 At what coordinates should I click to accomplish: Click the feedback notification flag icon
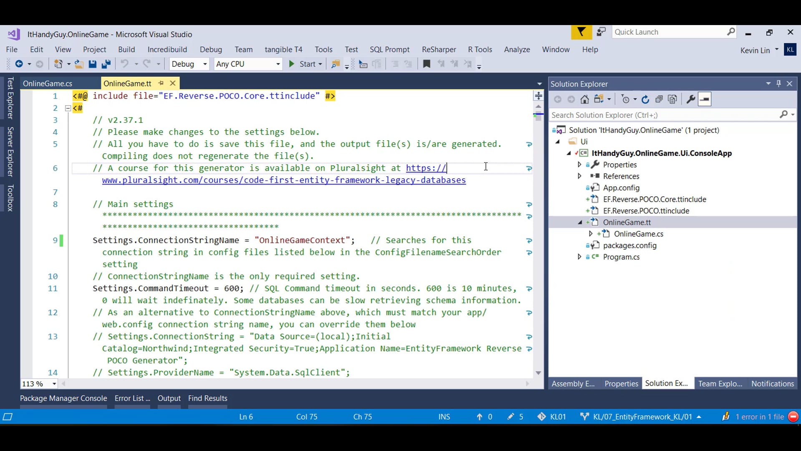click(581, 32)
